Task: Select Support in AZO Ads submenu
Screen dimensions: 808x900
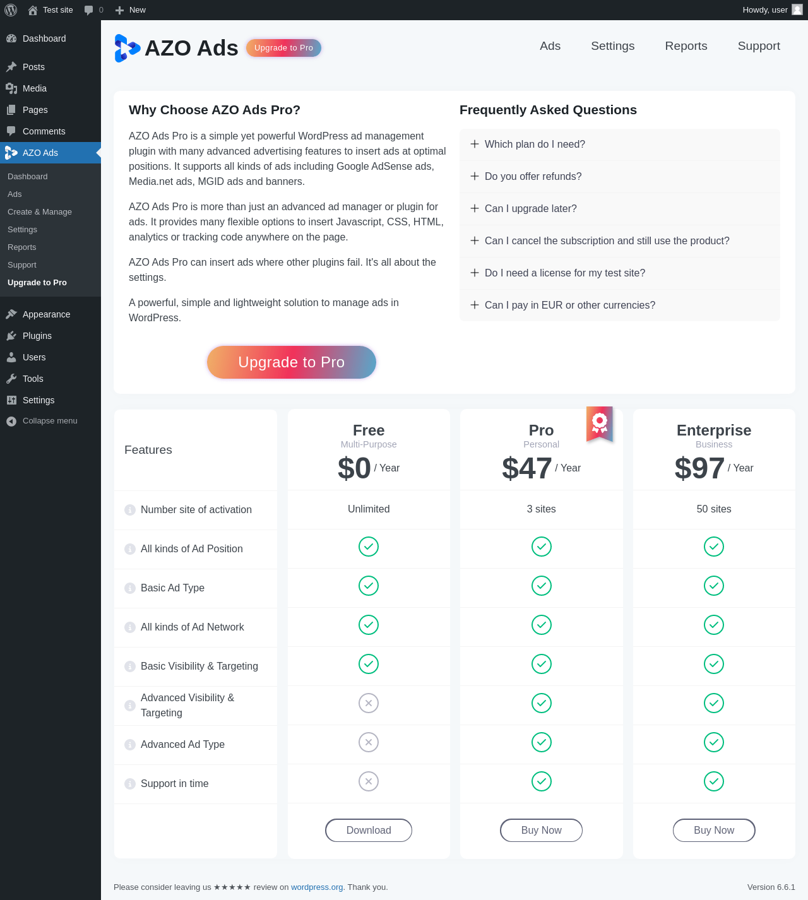Action: pos(50,265)
